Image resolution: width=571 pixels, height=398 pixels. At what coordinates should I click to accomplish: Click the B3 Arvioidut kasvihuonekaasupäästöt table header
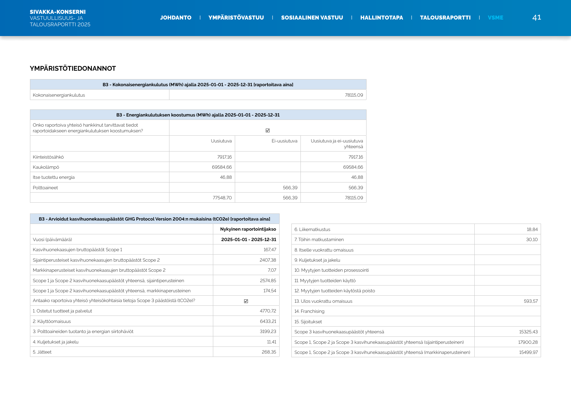point(155,219)
